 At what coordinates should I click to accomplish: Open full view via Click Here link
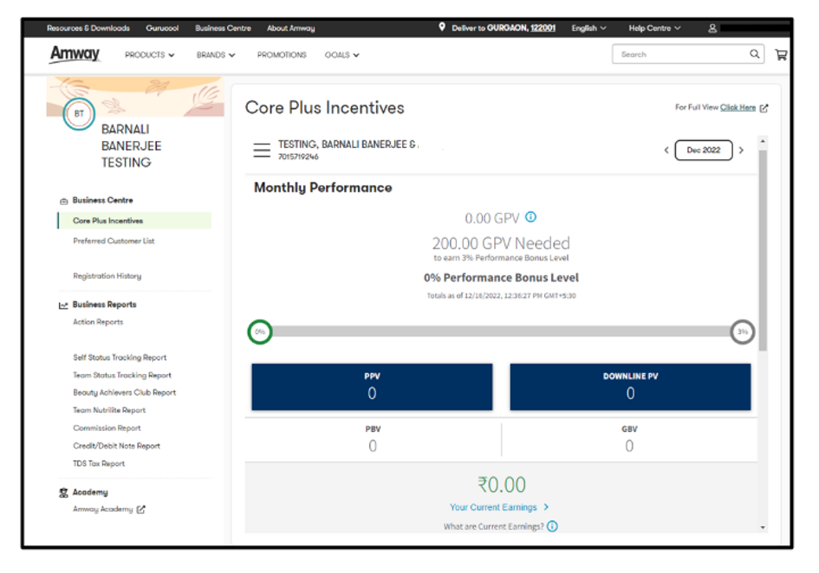pyautogui.click(x=738, y=106)
